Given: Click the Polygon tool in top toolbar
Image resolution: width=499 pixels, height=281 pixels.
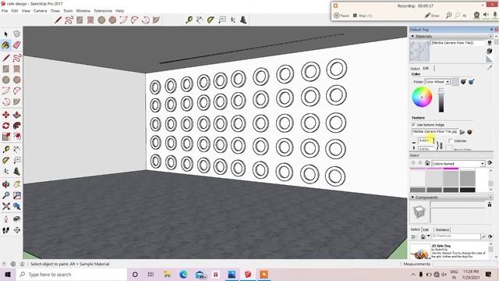Looking at the screenshot, I should 112,20.
